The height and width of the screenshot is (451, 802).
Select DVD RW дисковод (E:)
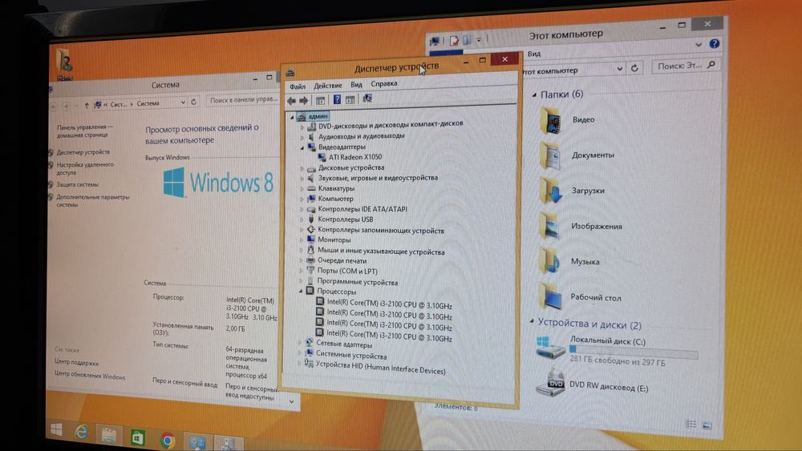click(608, 387)
